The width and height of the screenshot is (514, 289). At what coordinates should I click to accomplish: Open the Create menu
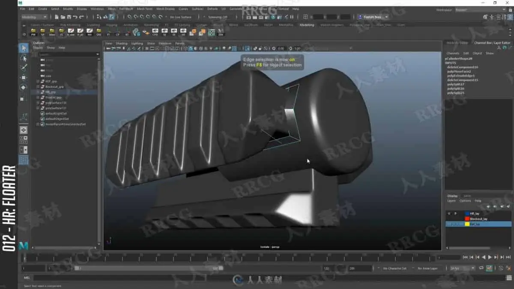43,9
